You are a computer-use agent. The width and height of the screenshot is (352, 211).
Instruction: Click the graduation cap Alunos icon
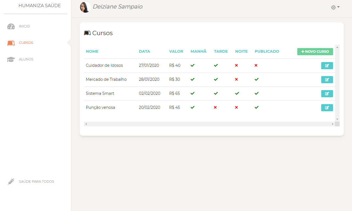(x=11, y=59)
